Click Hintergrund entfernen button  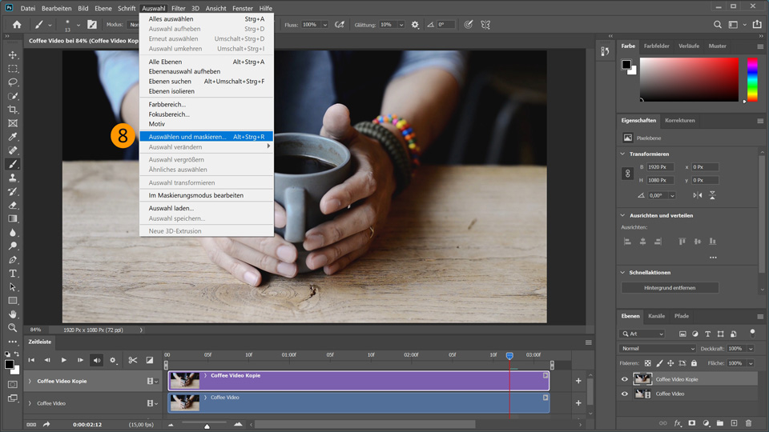tap(670, 287)
